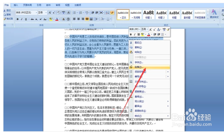
Task: Click the ribbon Phonetic Guide (拼音) icon
Action: [x=63, y=13]
